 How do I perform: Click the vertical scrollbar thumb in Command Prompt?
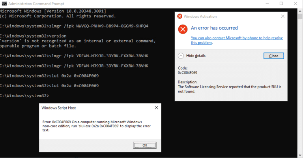pos(300,16)
